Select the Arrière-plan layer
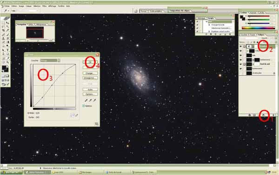This screenshot has width=279, height=175. (x=257, y=73)
